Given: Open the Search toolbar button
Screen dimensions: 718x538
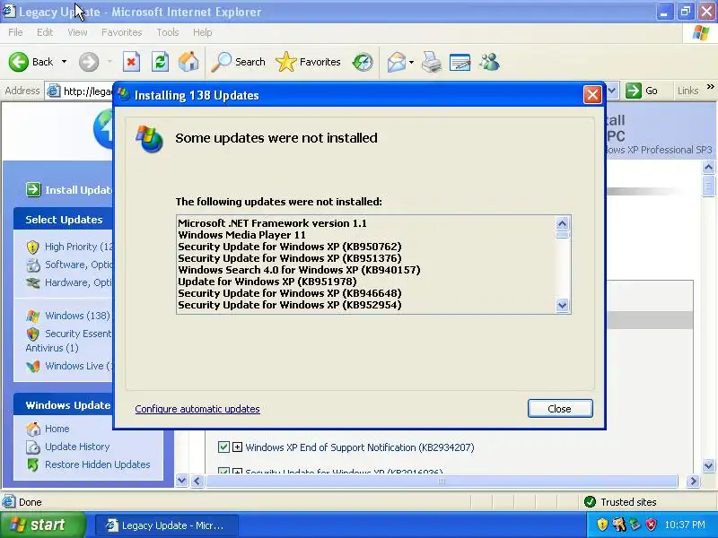Looking at the screenshot, I should pyautogui.click(x=239, y=62).
